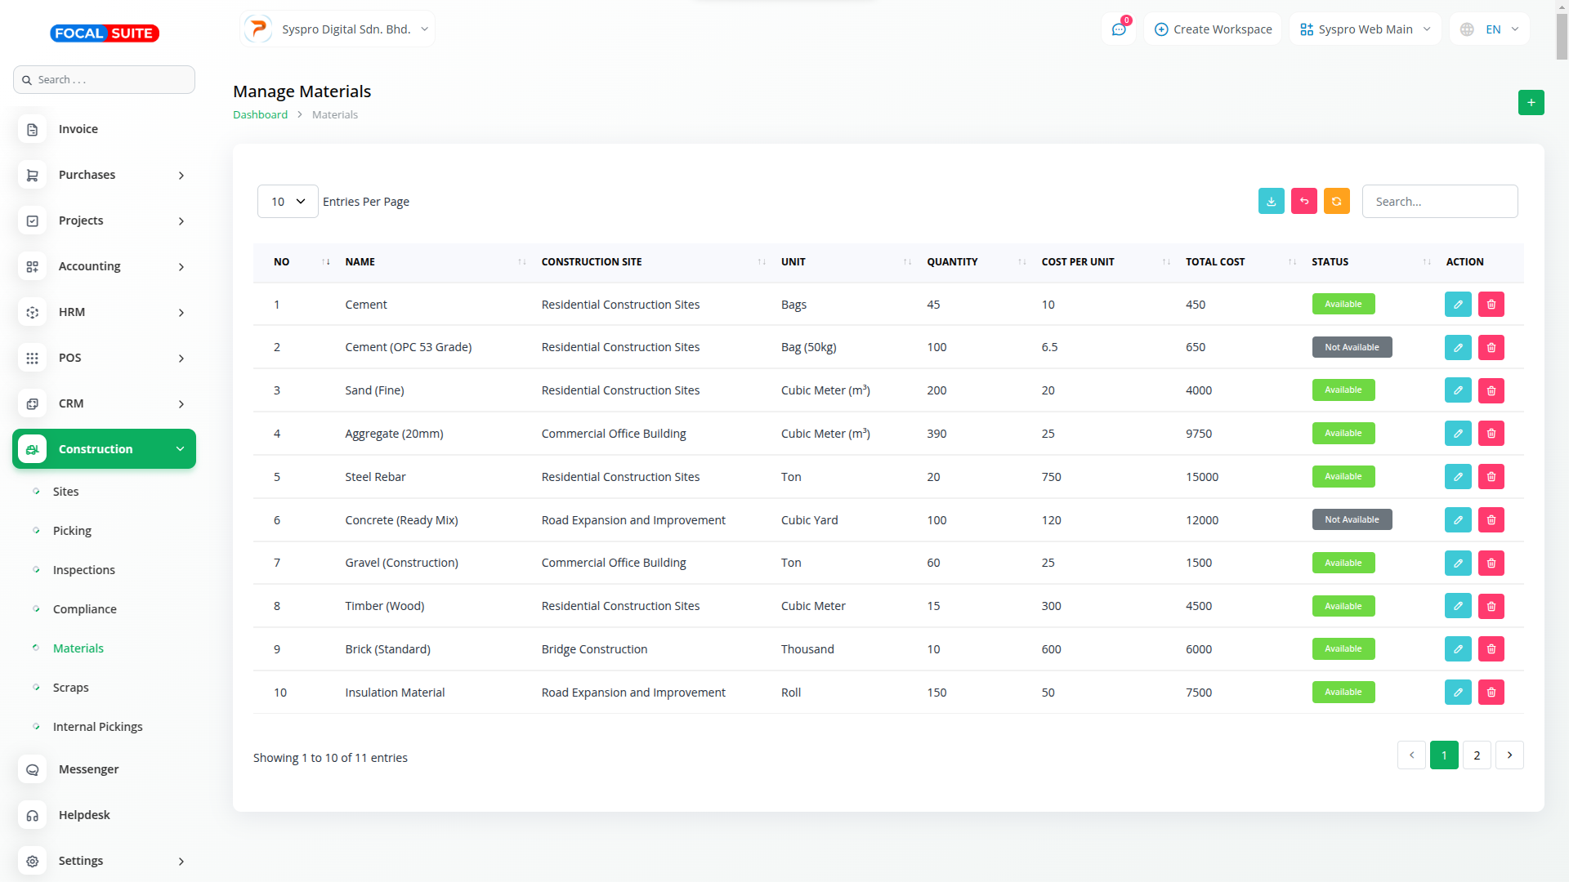Open the entries per page dropdown
Viewport: 1569px width, 882px height.
[288, 202]
